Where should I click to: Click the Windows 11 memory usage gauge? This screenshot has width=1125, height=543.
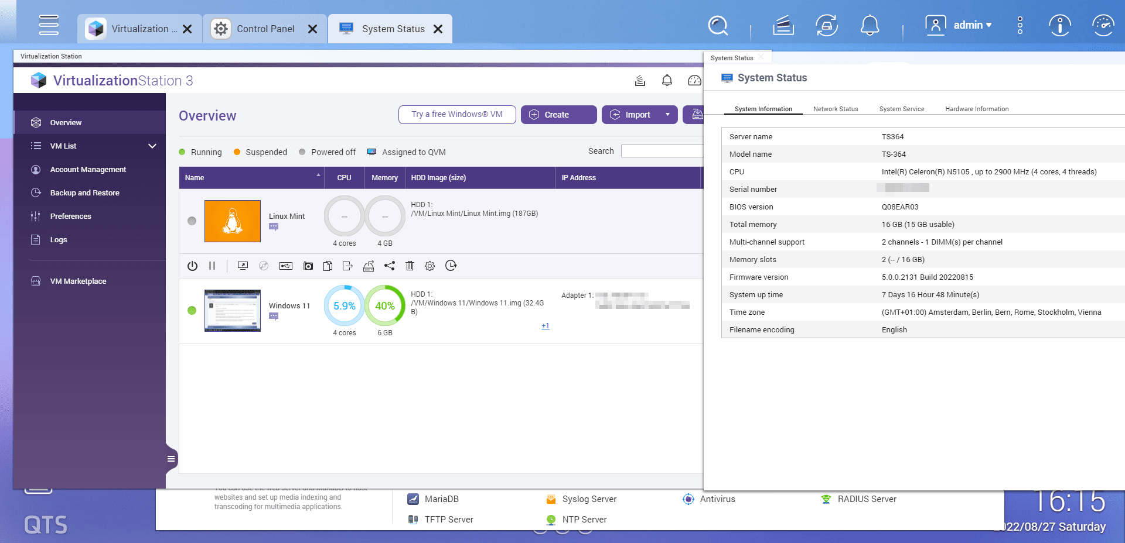385,305
